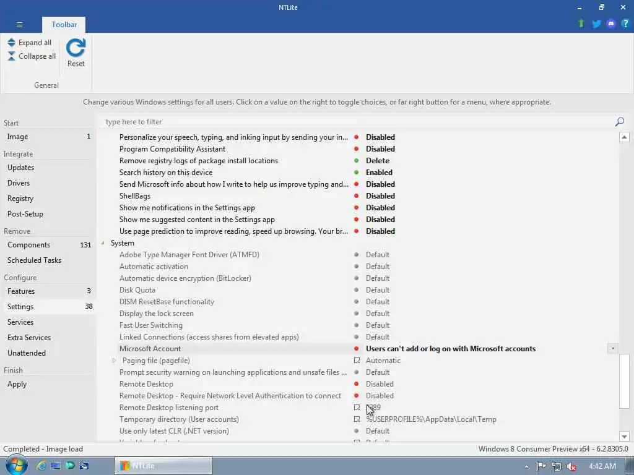Toggle Default value of Display the lock screen
The height and width of the screenshot is (475, 634).
click(378, 314)
